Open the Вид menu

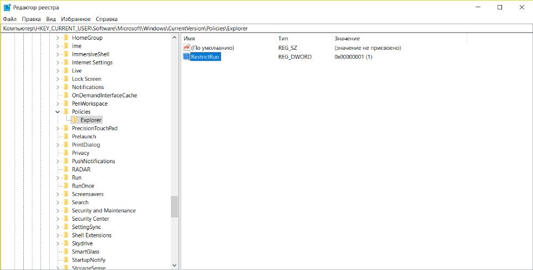click(x=51, y=19)
